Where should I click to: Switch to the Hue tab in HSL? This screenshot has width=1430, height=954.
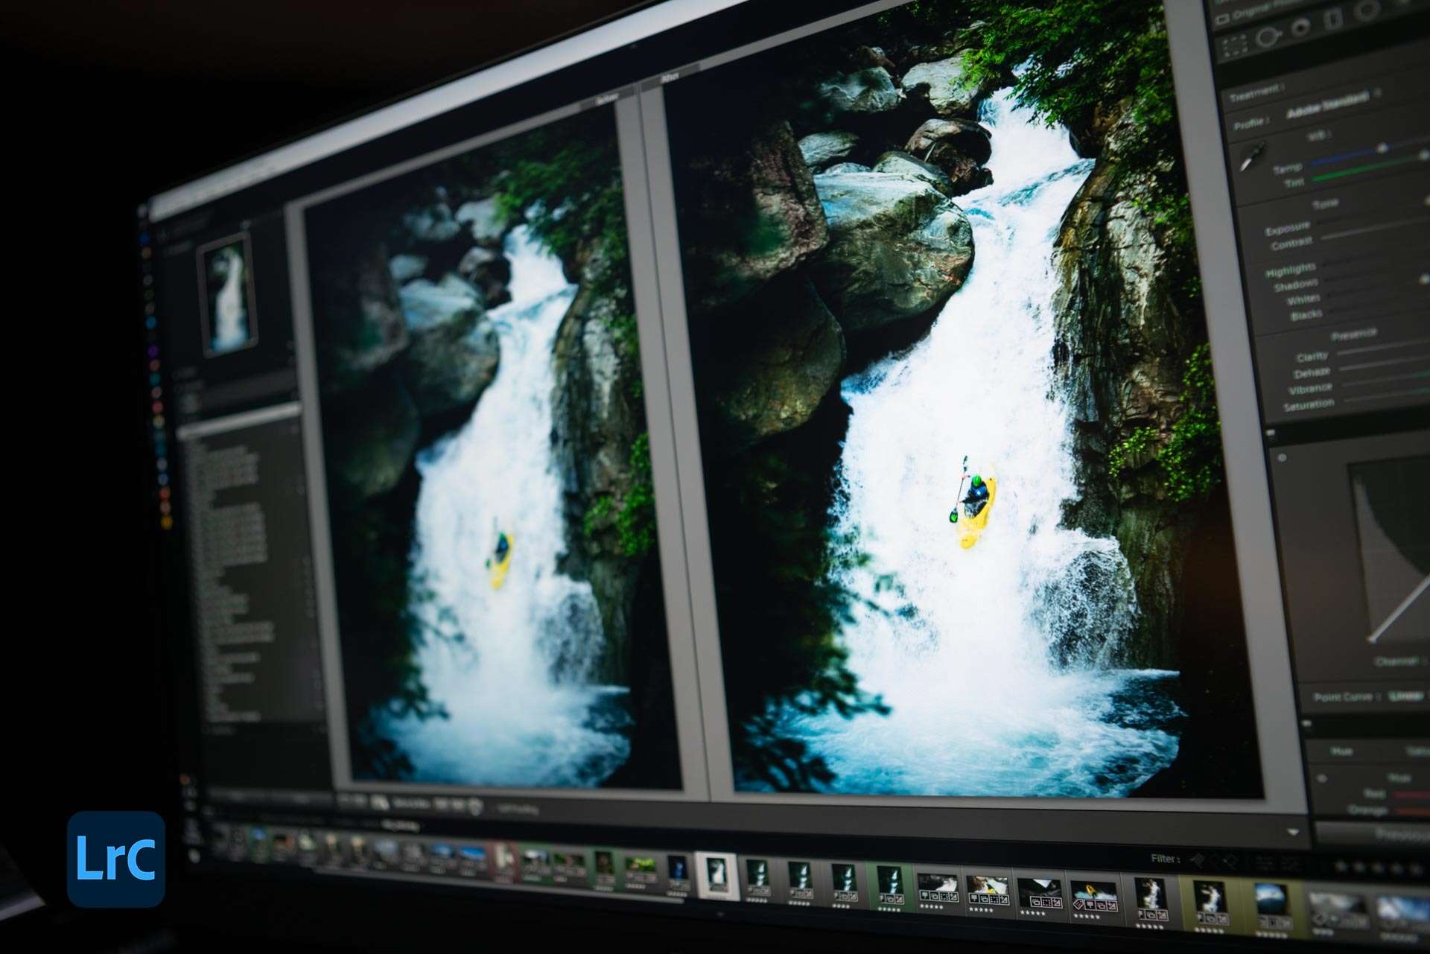(x=1343, y=751)
